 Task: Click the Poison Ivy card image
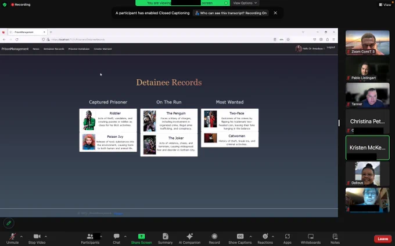coord(89,142)
